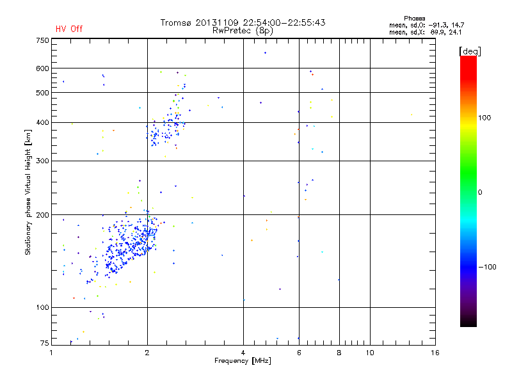Click y-axis tick label '400'
512x384 pixels.
(42, 122)
